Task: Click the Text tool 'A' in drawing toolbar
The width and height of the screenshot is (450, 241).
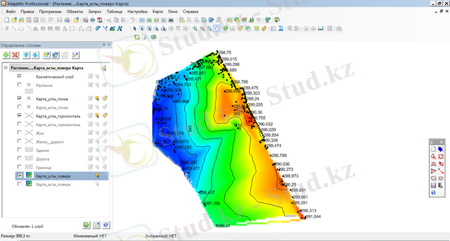Action: (x=65, y=28)
